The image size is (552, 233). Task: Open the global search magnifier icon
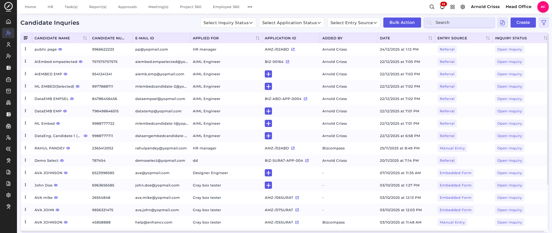pos(432,7)
